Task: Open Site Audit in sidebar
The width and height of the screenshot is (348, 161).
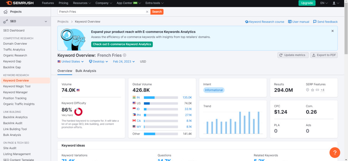Action: click(x=10, y=148)
